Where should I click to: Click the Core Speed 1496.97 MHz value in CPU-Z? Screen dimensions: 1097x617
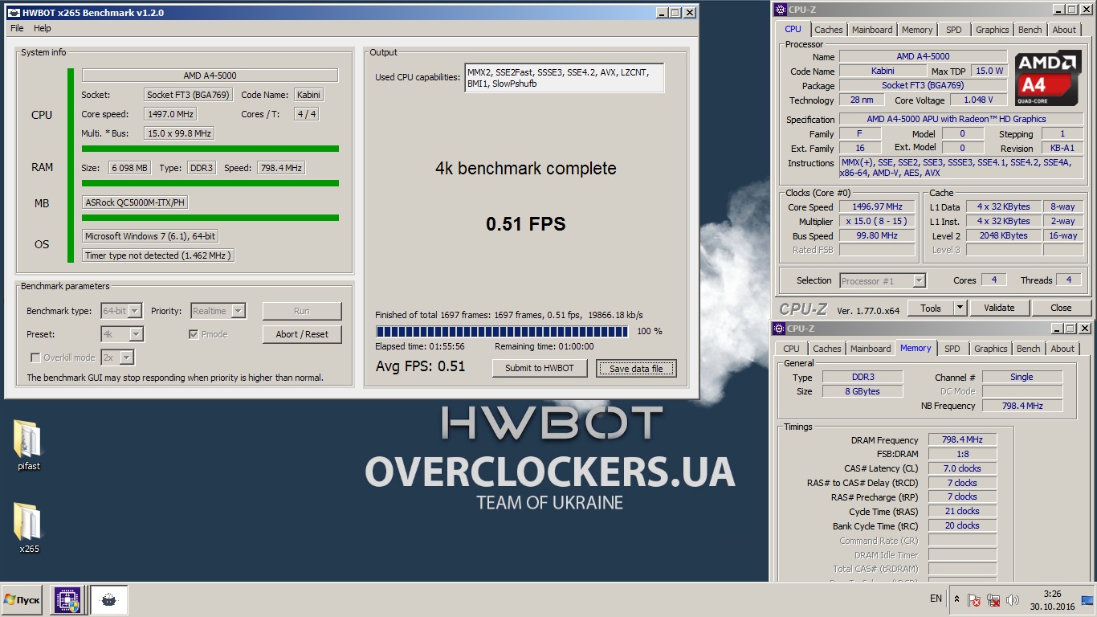[x=877, y=207]
